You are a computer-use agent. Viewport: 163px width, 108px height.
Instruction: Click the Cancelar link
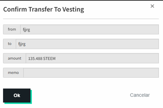tap(140, 95)
